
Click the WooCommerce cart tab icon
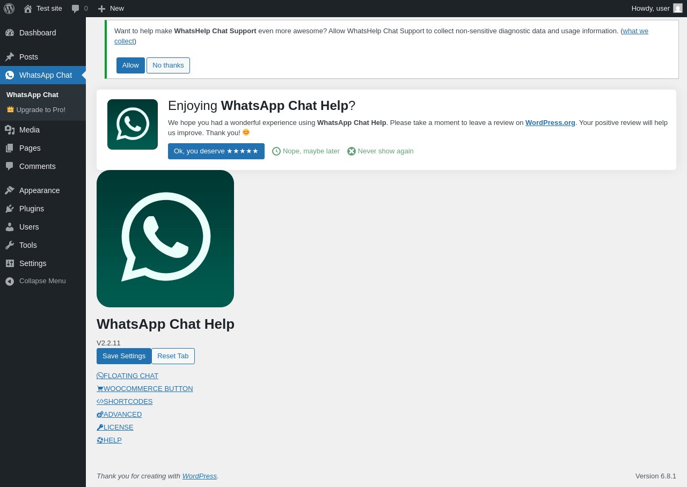pyautogui.click(x=100, y=388)
